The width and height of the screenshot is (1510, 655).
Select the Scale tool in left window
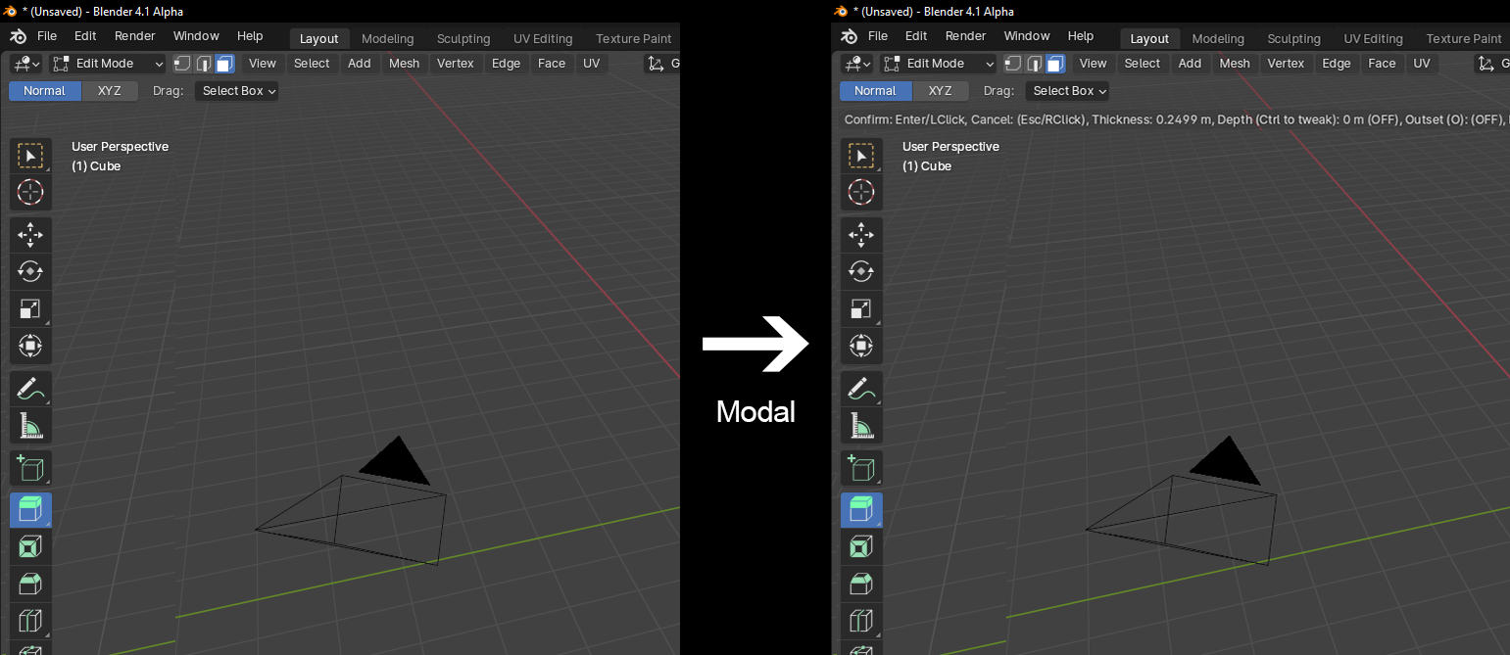point(30,308)
